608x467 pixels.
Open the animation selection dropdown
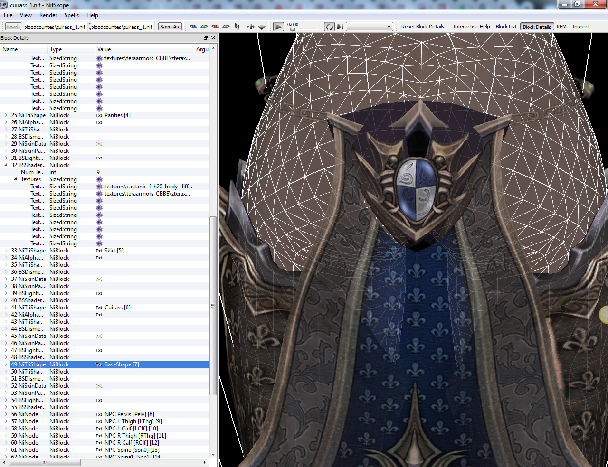pyautogui.click(x=370, y=27)
